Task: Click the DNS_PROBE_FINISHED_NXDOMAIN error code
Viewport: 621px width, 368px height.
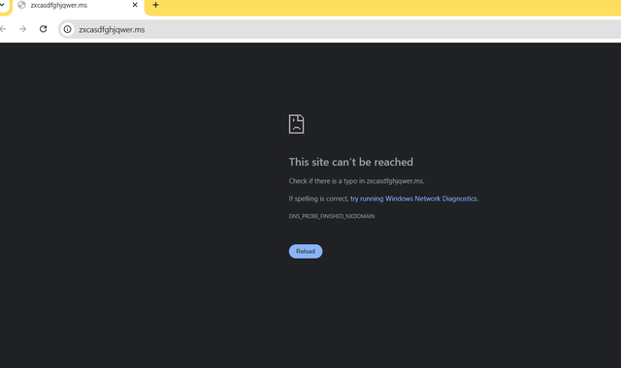Action: click(x=332, y=216)
